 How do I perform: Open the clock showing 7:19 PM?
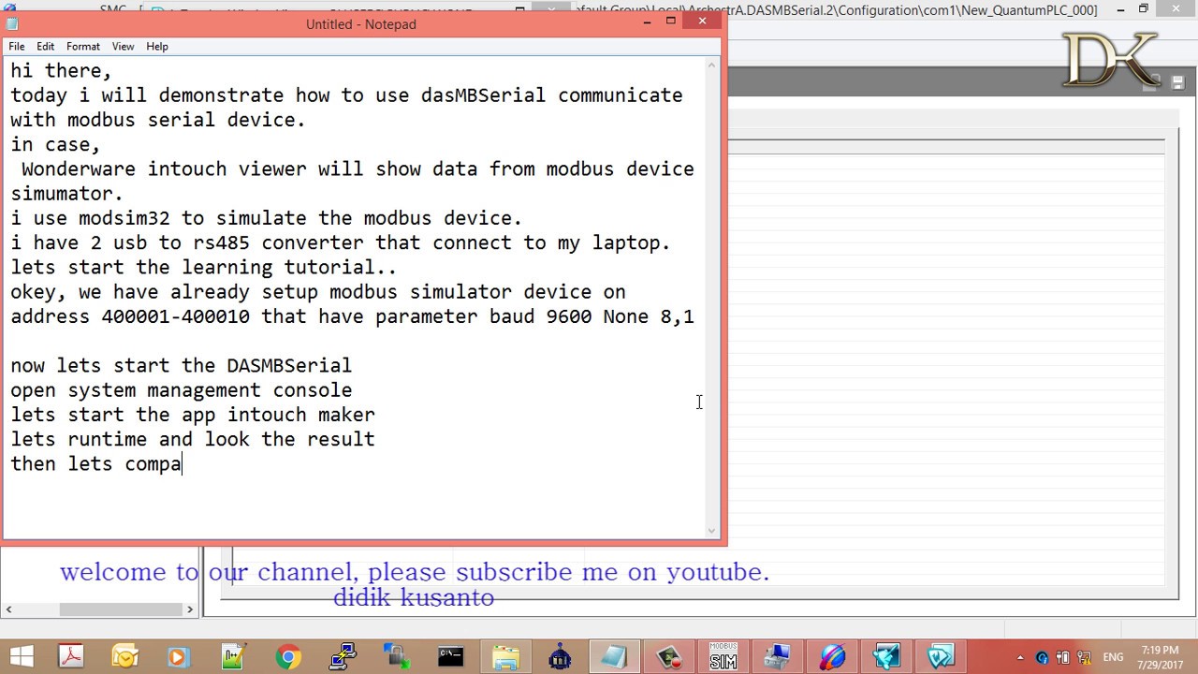(x=1161, y=657)
